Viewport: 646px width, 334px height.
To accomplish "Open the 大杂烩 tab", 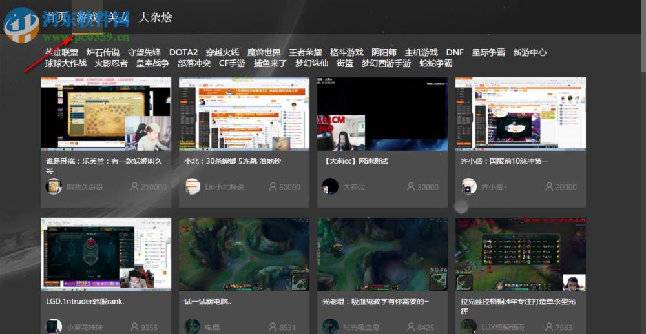I will pyautogui.click(x=155, y=17).
